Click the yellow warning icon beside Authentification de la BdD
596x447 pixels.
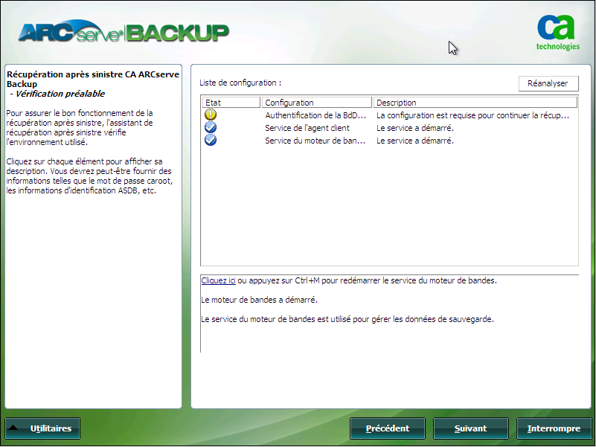coord(210,115)
